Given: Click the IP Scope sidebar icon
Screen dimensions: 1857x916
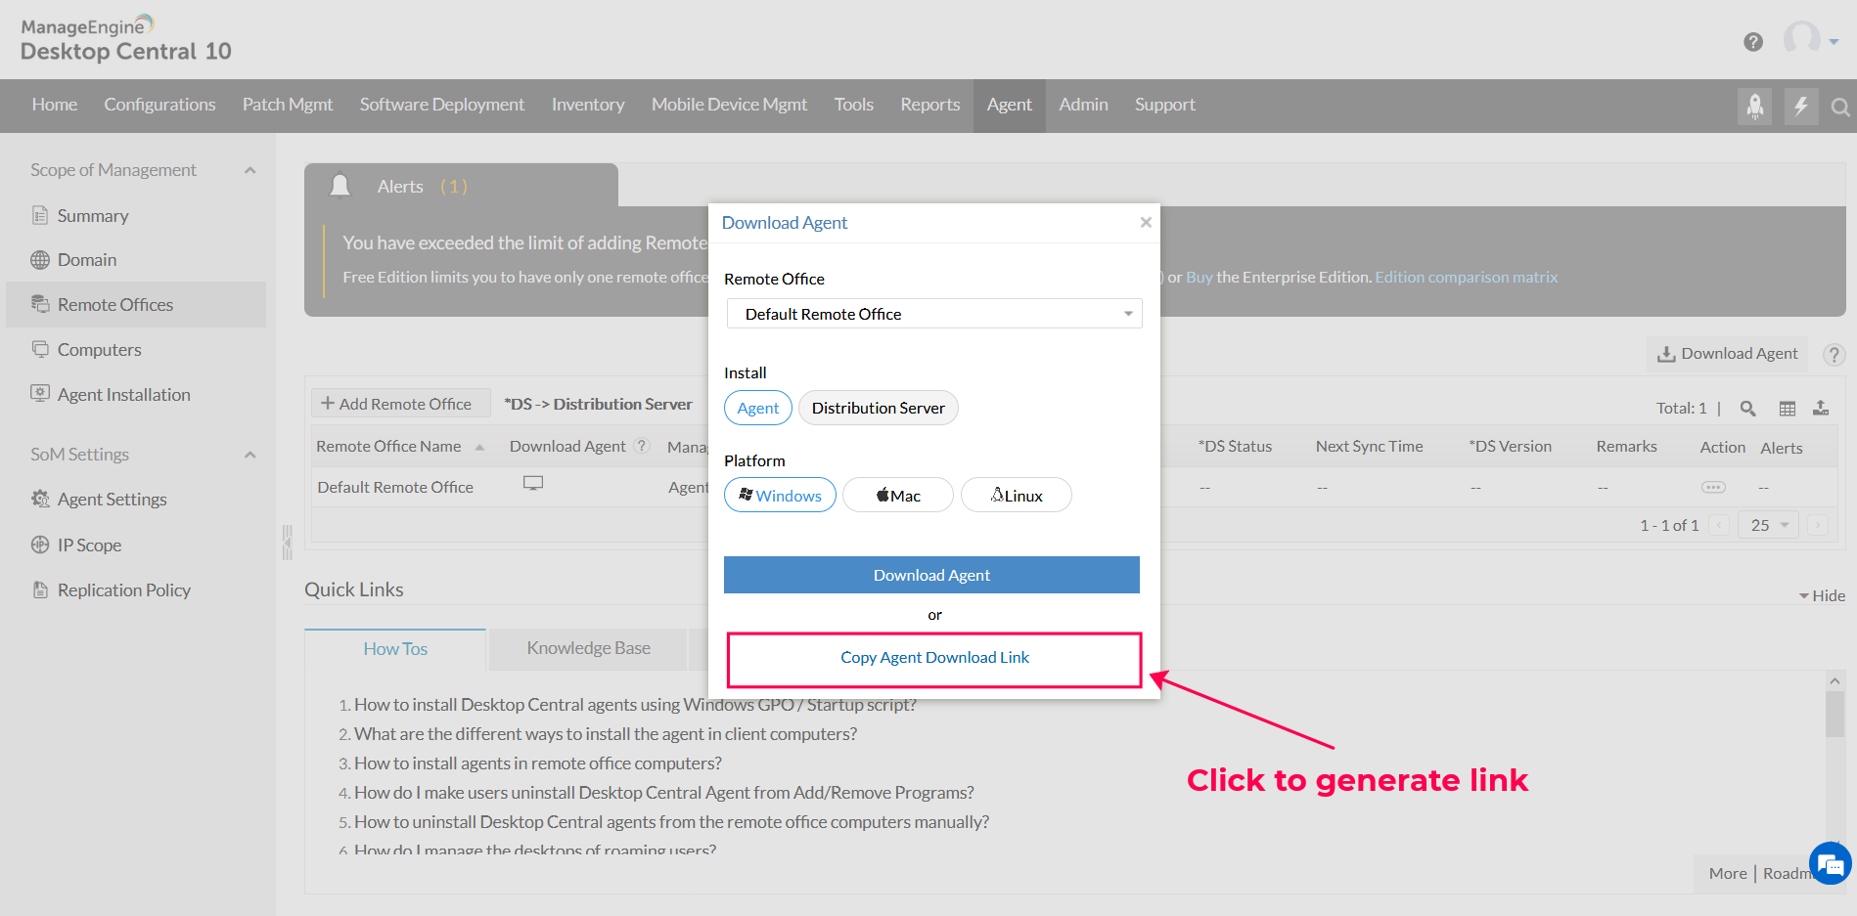Looking at the screenshot, I should (40, 545).
